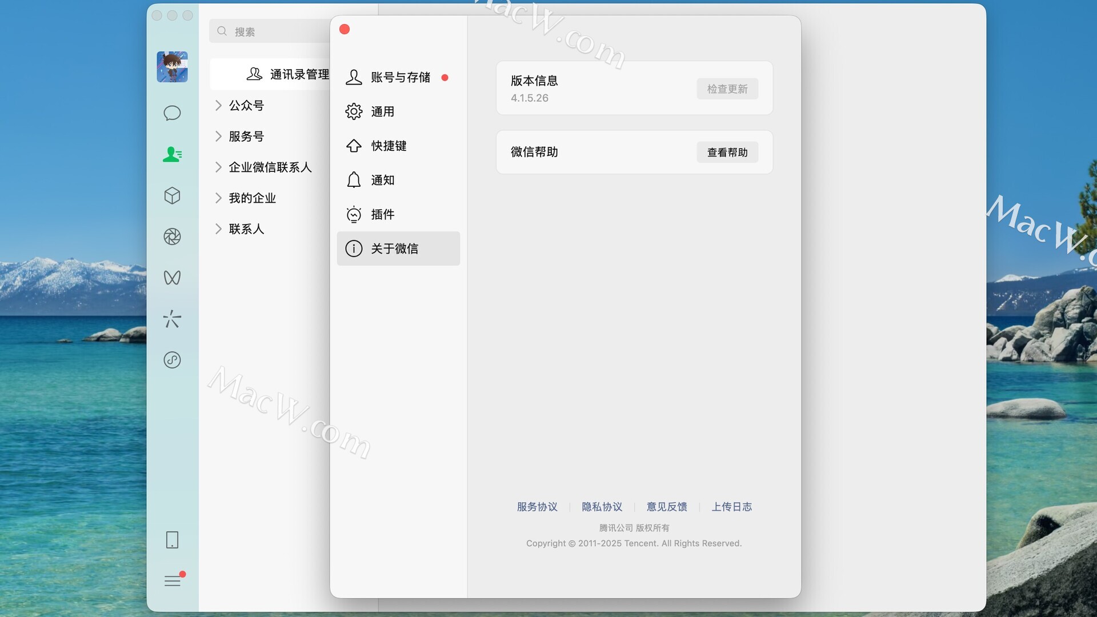1097x617 pixels.
Task: Click the user avatar thumbnail
Action: click(172, 67)
